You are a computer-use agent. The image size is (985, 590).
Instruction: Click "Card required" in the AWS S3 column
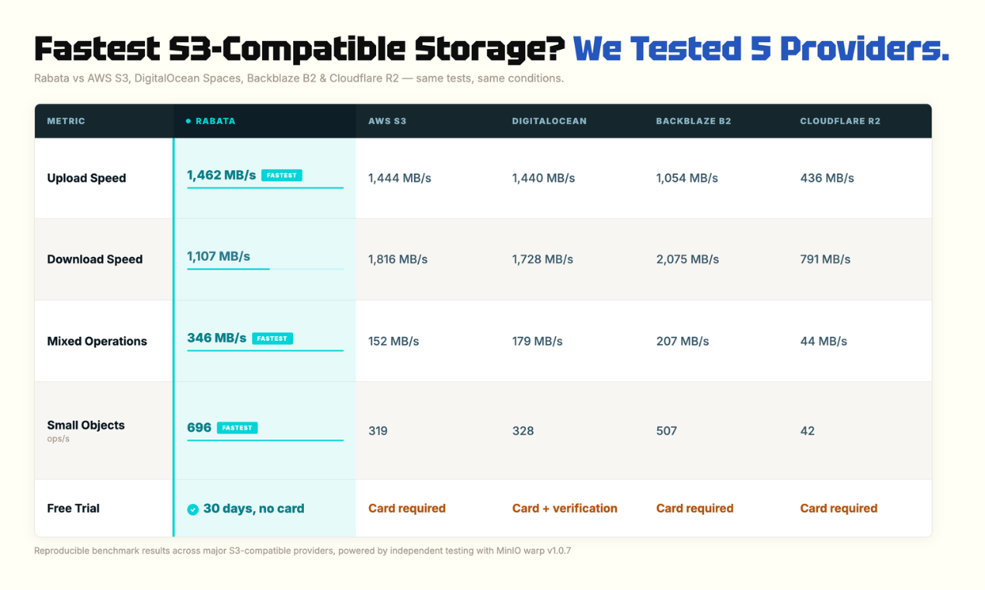point(406,508)
